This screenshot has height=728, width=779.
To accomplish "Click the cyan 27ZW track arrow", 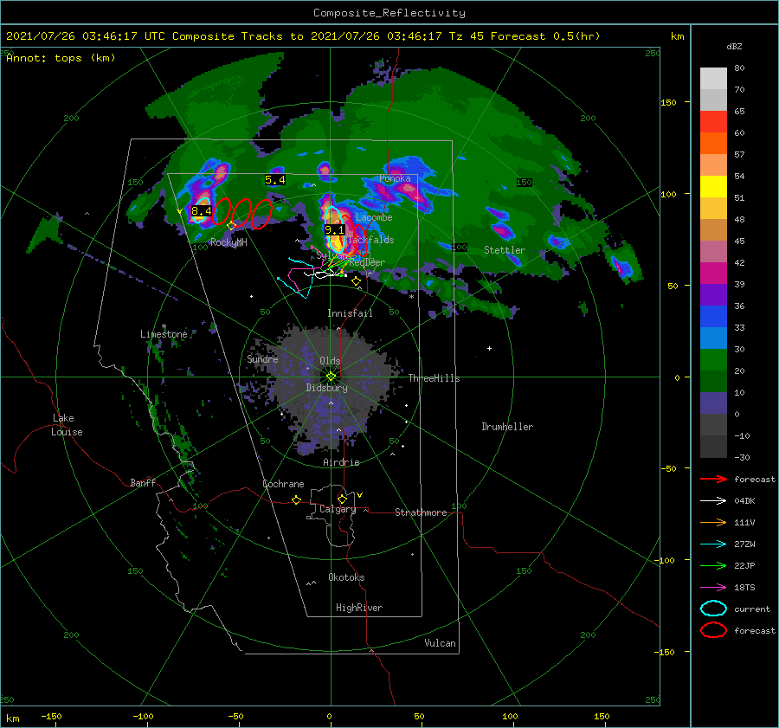I will point(713,544).
